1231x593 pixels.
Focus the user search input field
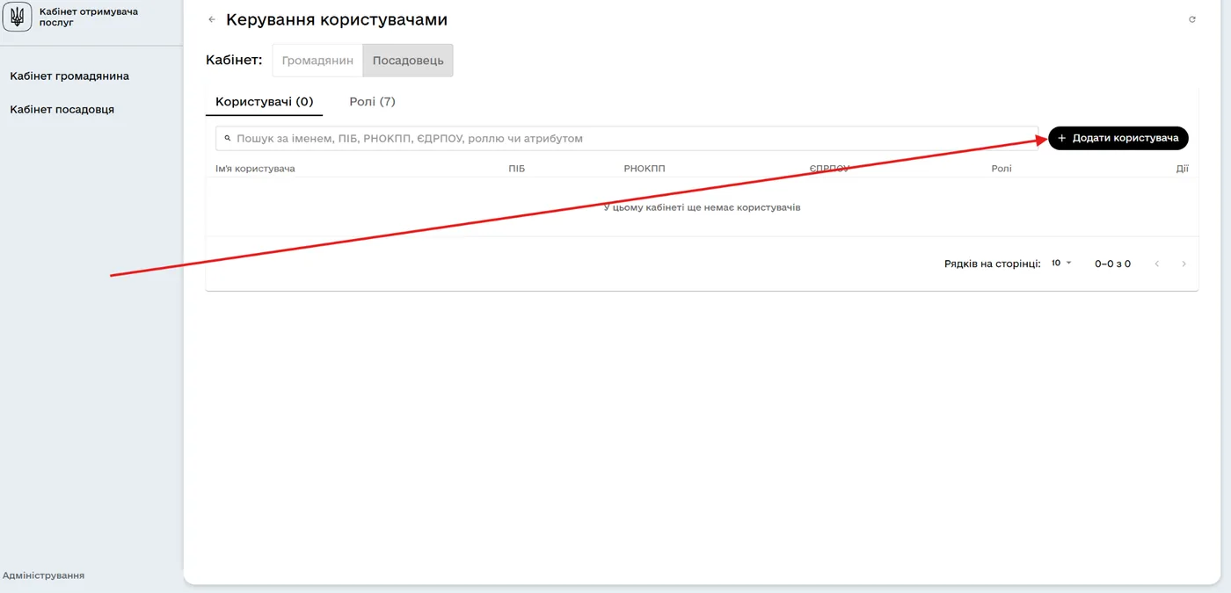pyautogui.click(x=627, y=138)
